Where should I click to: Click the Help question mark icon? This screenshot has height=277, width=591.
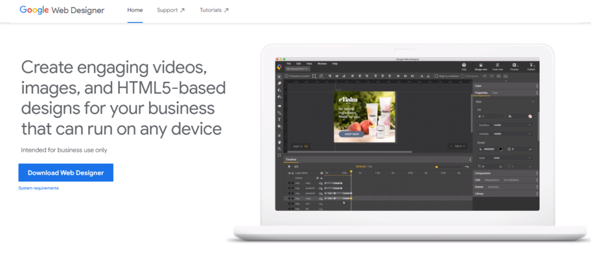point(464,65)
